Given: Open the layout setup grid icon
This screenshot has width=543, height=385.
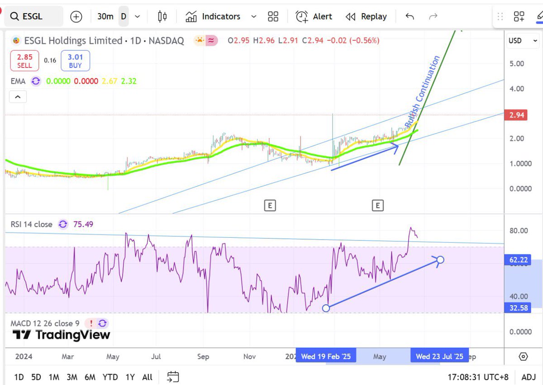Looking at the screenshot, I should click(519, 17).
